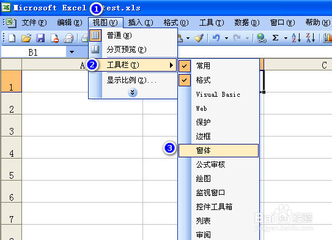The image size is (332, 240).
Task: Select row 7 header
Action: click(x=11, y=214)
